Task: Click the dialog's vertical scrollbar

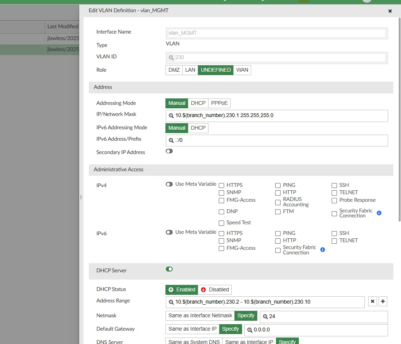Action: (x=399, y=119)
